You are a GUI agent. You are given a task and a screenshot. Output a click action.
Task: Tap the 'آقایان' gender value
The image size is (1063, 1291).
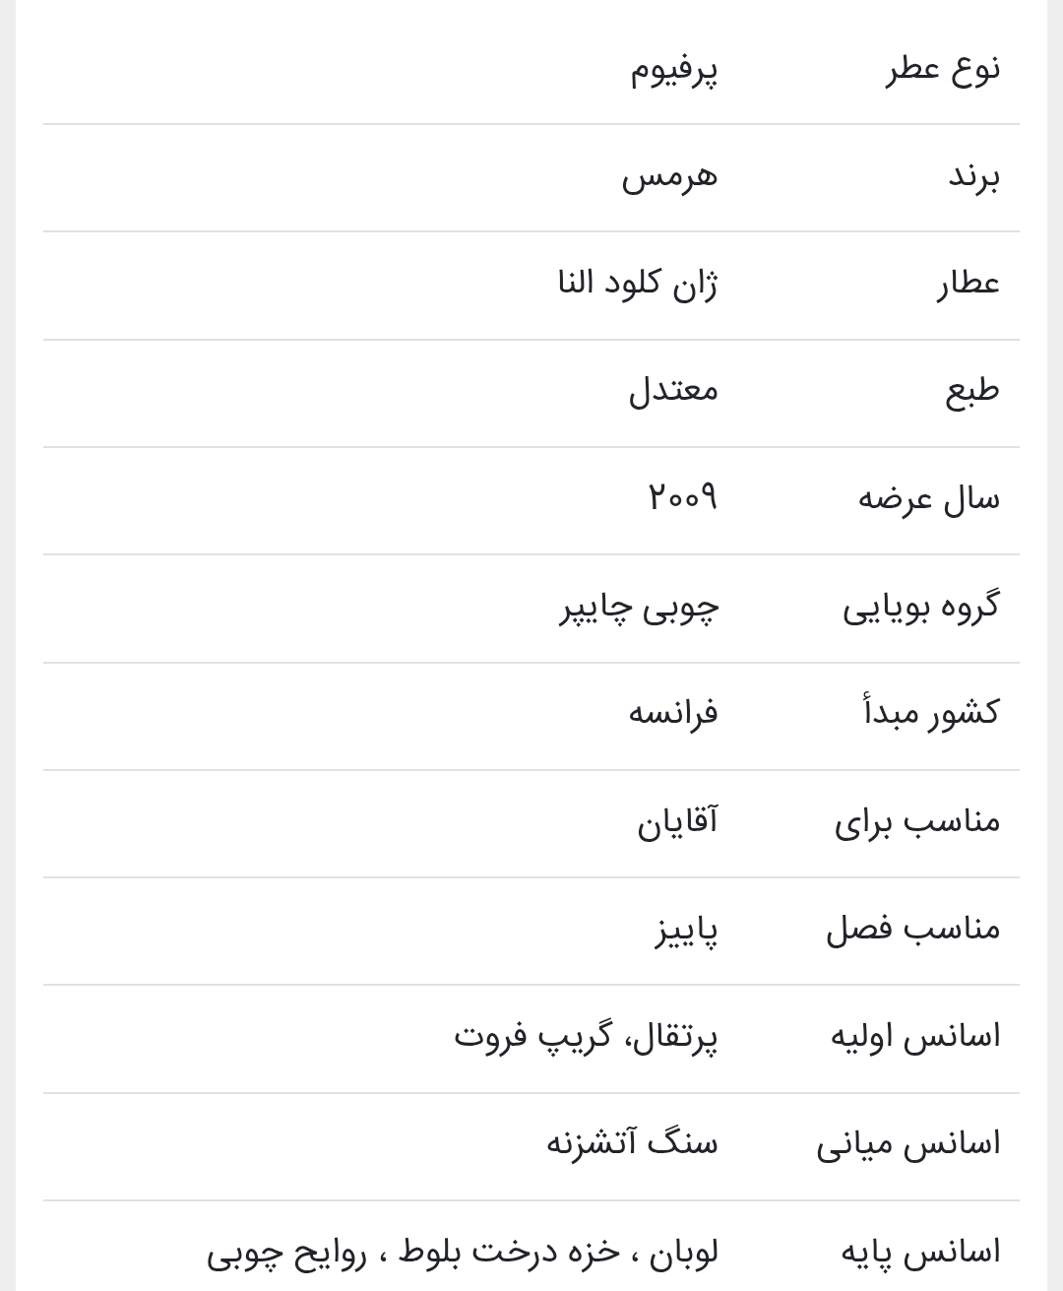[x=677, y=821]
